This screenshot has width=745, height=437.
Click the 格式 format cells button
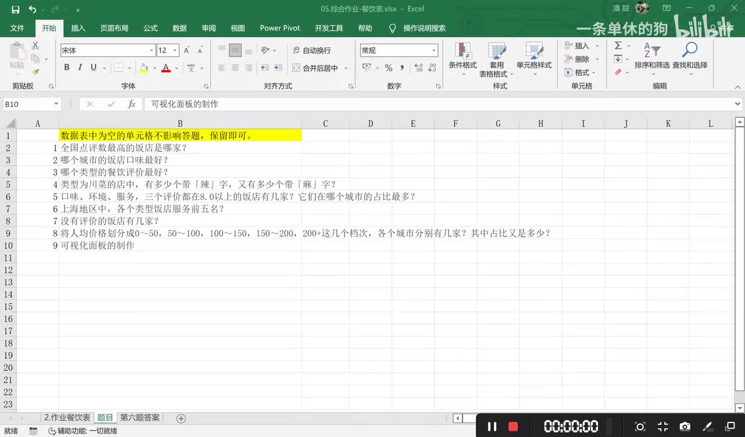pyautogui.click(x=582, y=72)
